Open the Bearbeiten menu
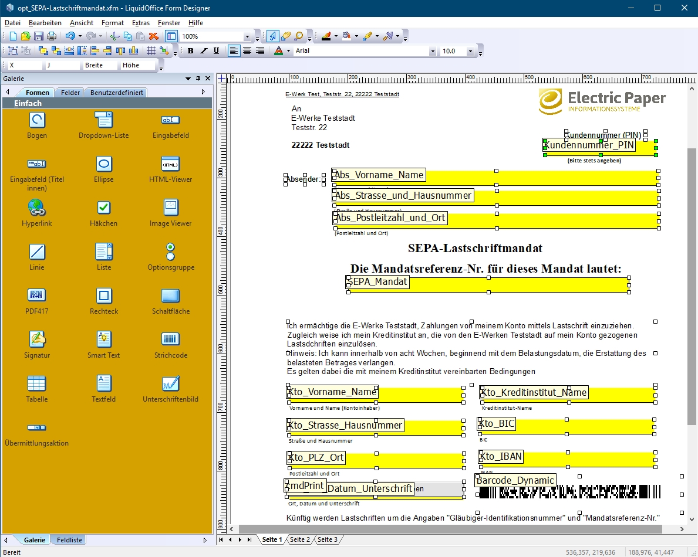 point(45,23)
